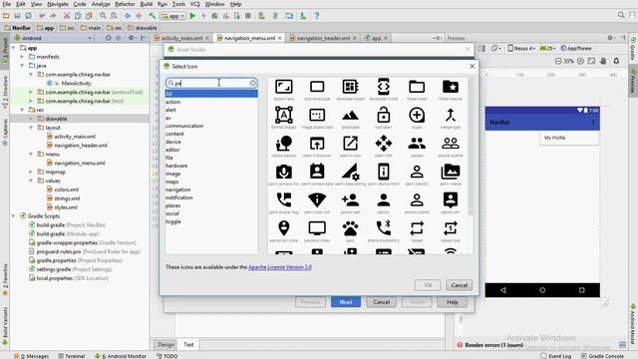Click the icon grid vertical scrollbar
Screen dimensions: 638x359
tap(471, 147)
